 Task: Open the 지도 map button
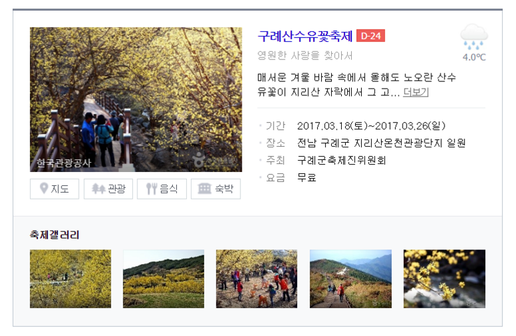(54, 189)
